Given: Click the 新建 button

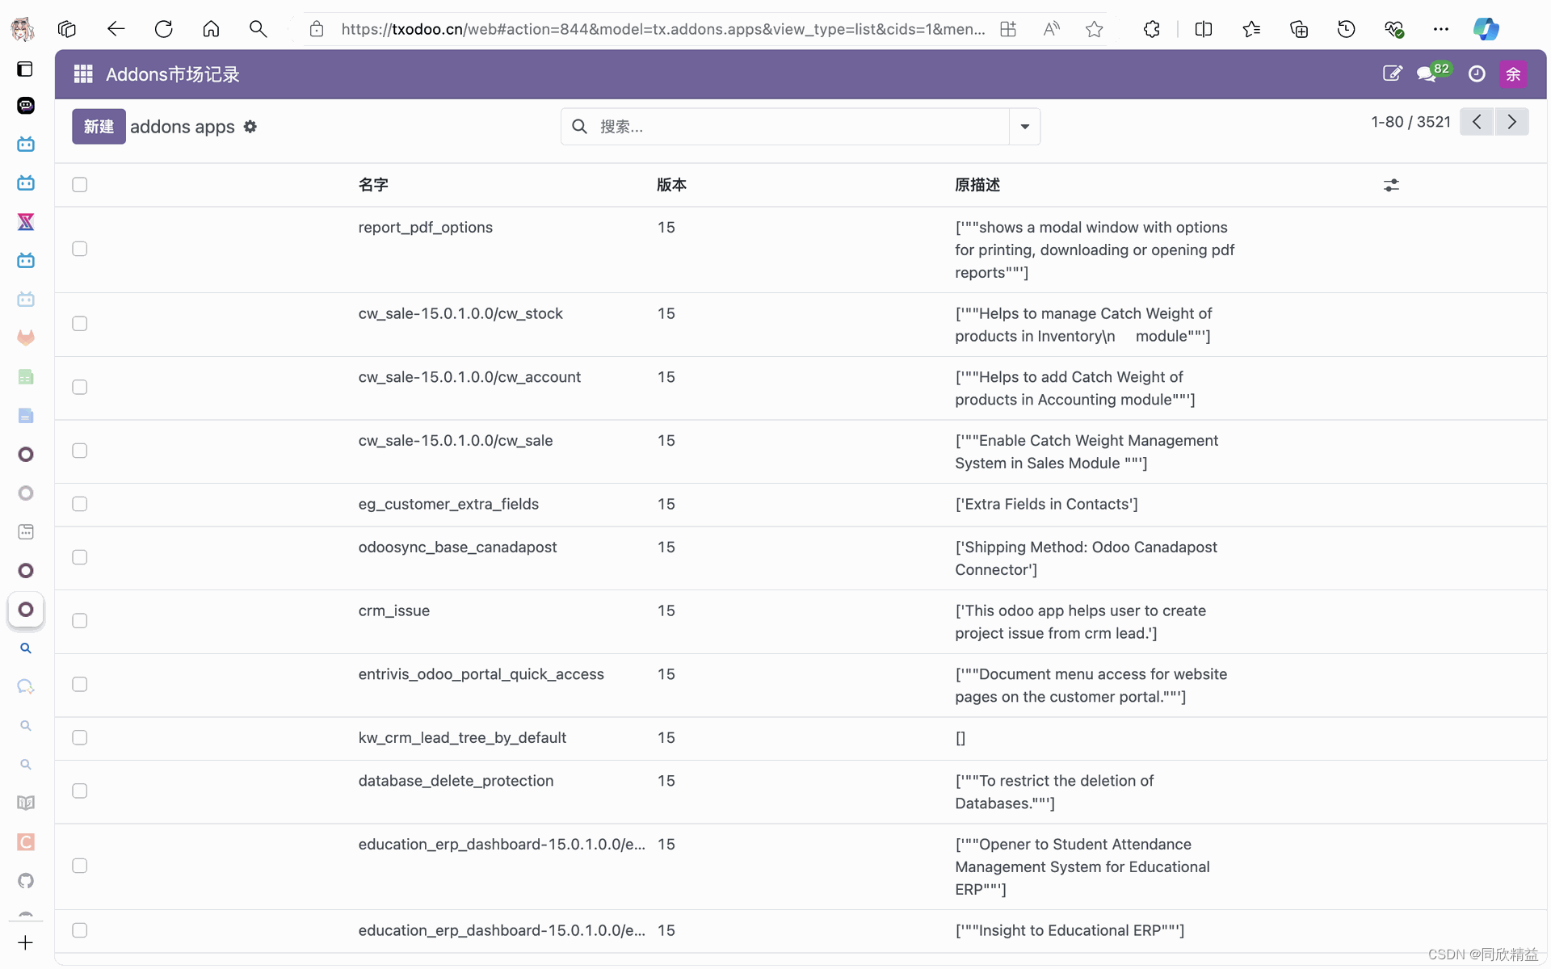Looking at the screenshot, I should [99, 127].
